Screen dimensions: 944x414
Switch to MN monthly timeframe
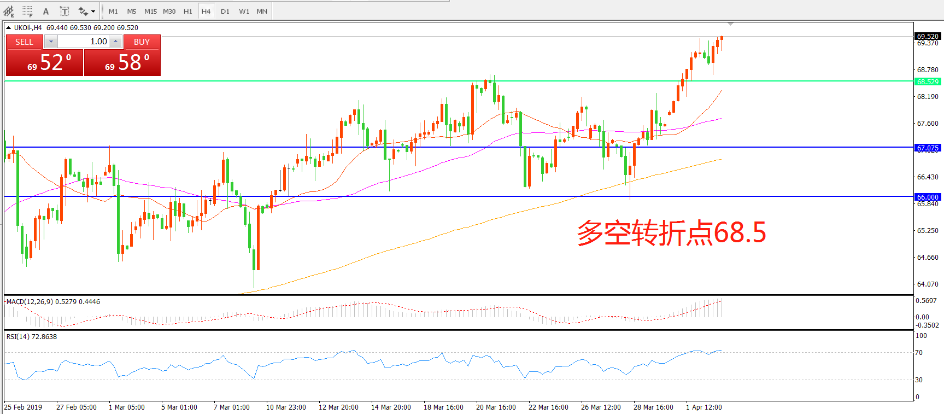262,11
